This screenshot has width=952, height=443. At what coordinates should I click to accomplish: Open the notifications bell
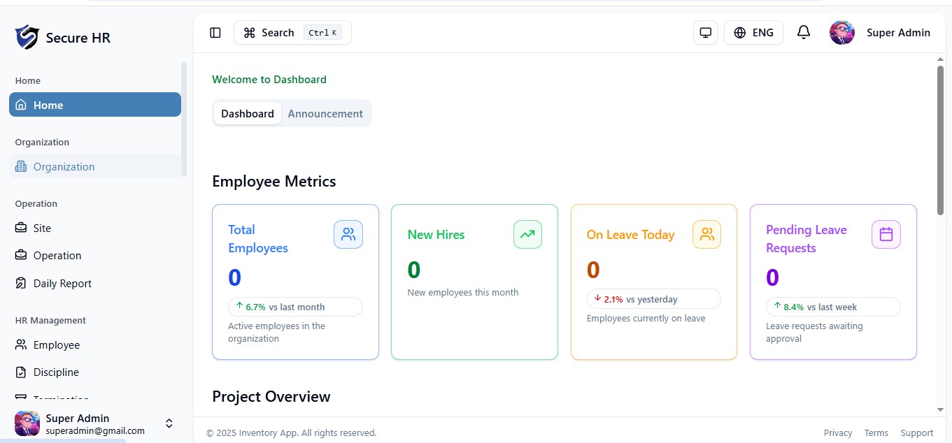point(804,33)
